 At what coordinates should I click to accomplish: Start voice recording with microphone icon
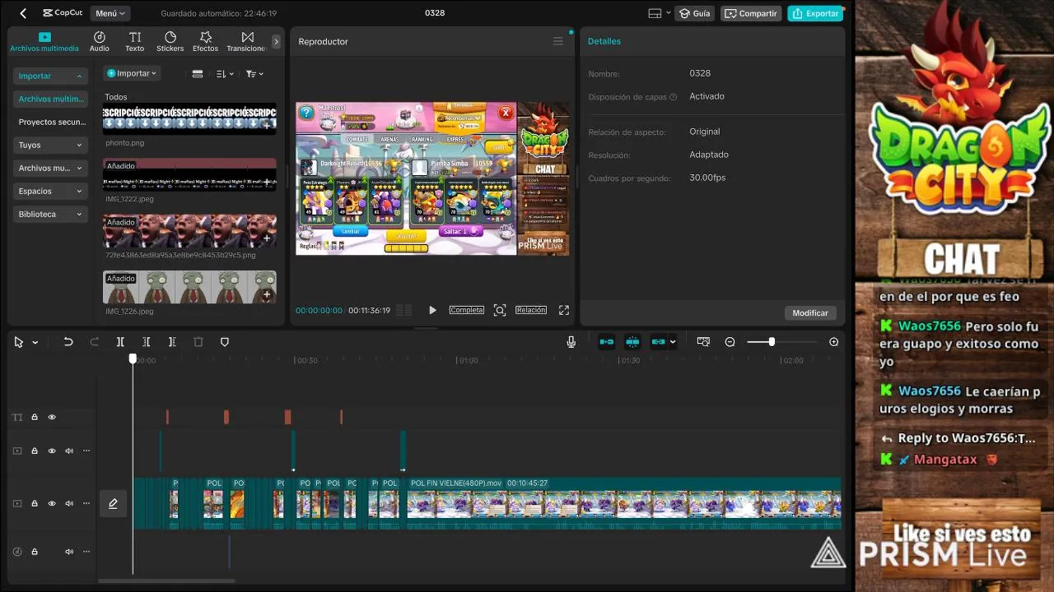coord(571,342)
